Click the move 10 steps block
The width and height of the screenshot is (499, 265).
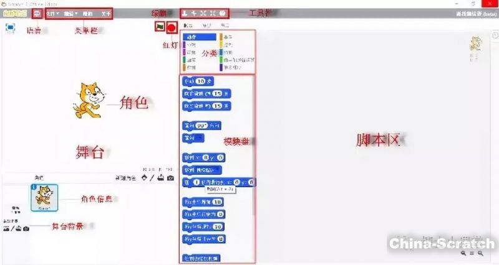click(x=198, y=81)
